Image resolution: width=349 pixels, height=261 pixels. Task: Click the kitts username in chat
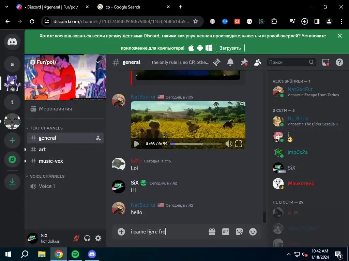click(136, 161)
